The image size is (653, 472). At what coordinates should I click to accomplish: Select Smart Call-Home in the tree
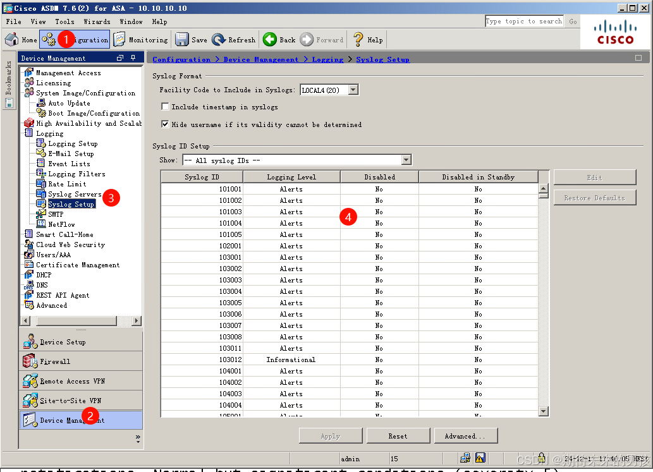pyautogui.click(x=64, y=234)
